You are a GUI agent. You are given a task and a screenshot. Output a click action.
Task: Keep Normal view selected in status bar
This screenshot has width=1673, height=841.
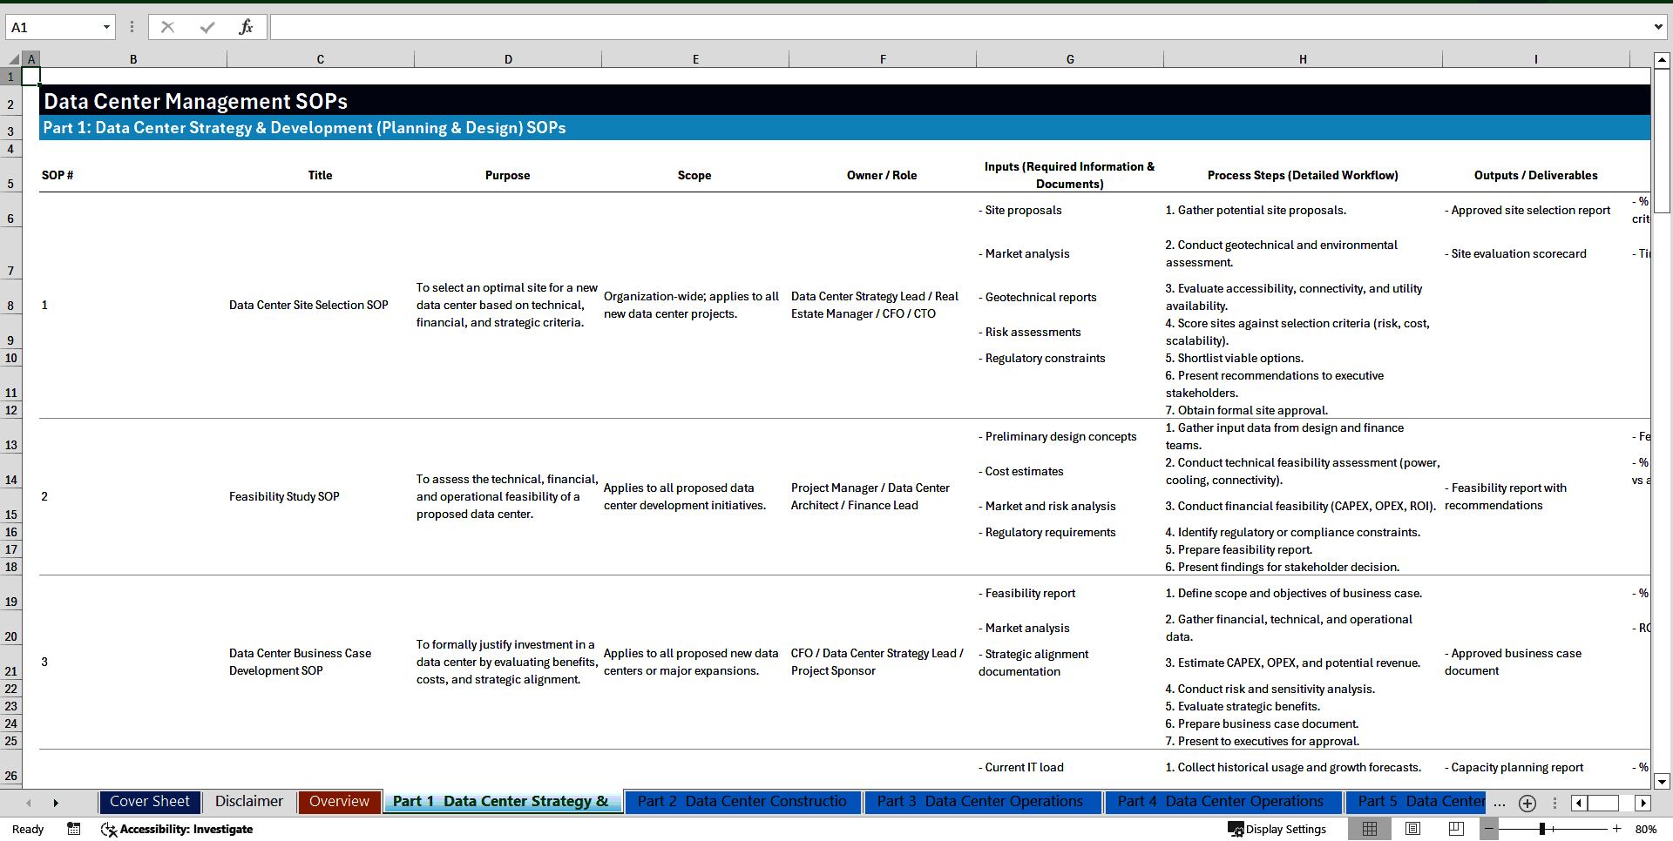[x=1370, y=829]
